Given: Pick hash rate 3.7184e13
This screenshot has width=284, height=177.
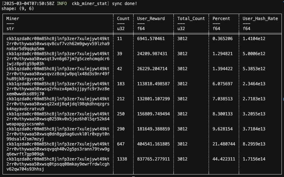Looking at the screenshot, I should coord(254,129).
